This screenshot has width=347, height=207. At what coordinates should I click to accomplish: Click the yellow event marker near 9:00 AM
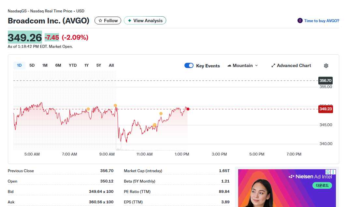click(115, 105)
